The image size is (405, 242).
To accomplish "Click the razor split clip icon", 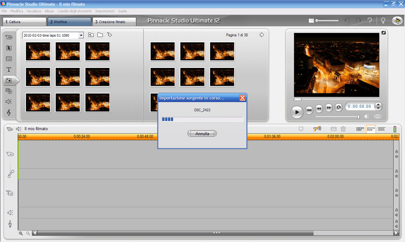I will coord(333,129).
